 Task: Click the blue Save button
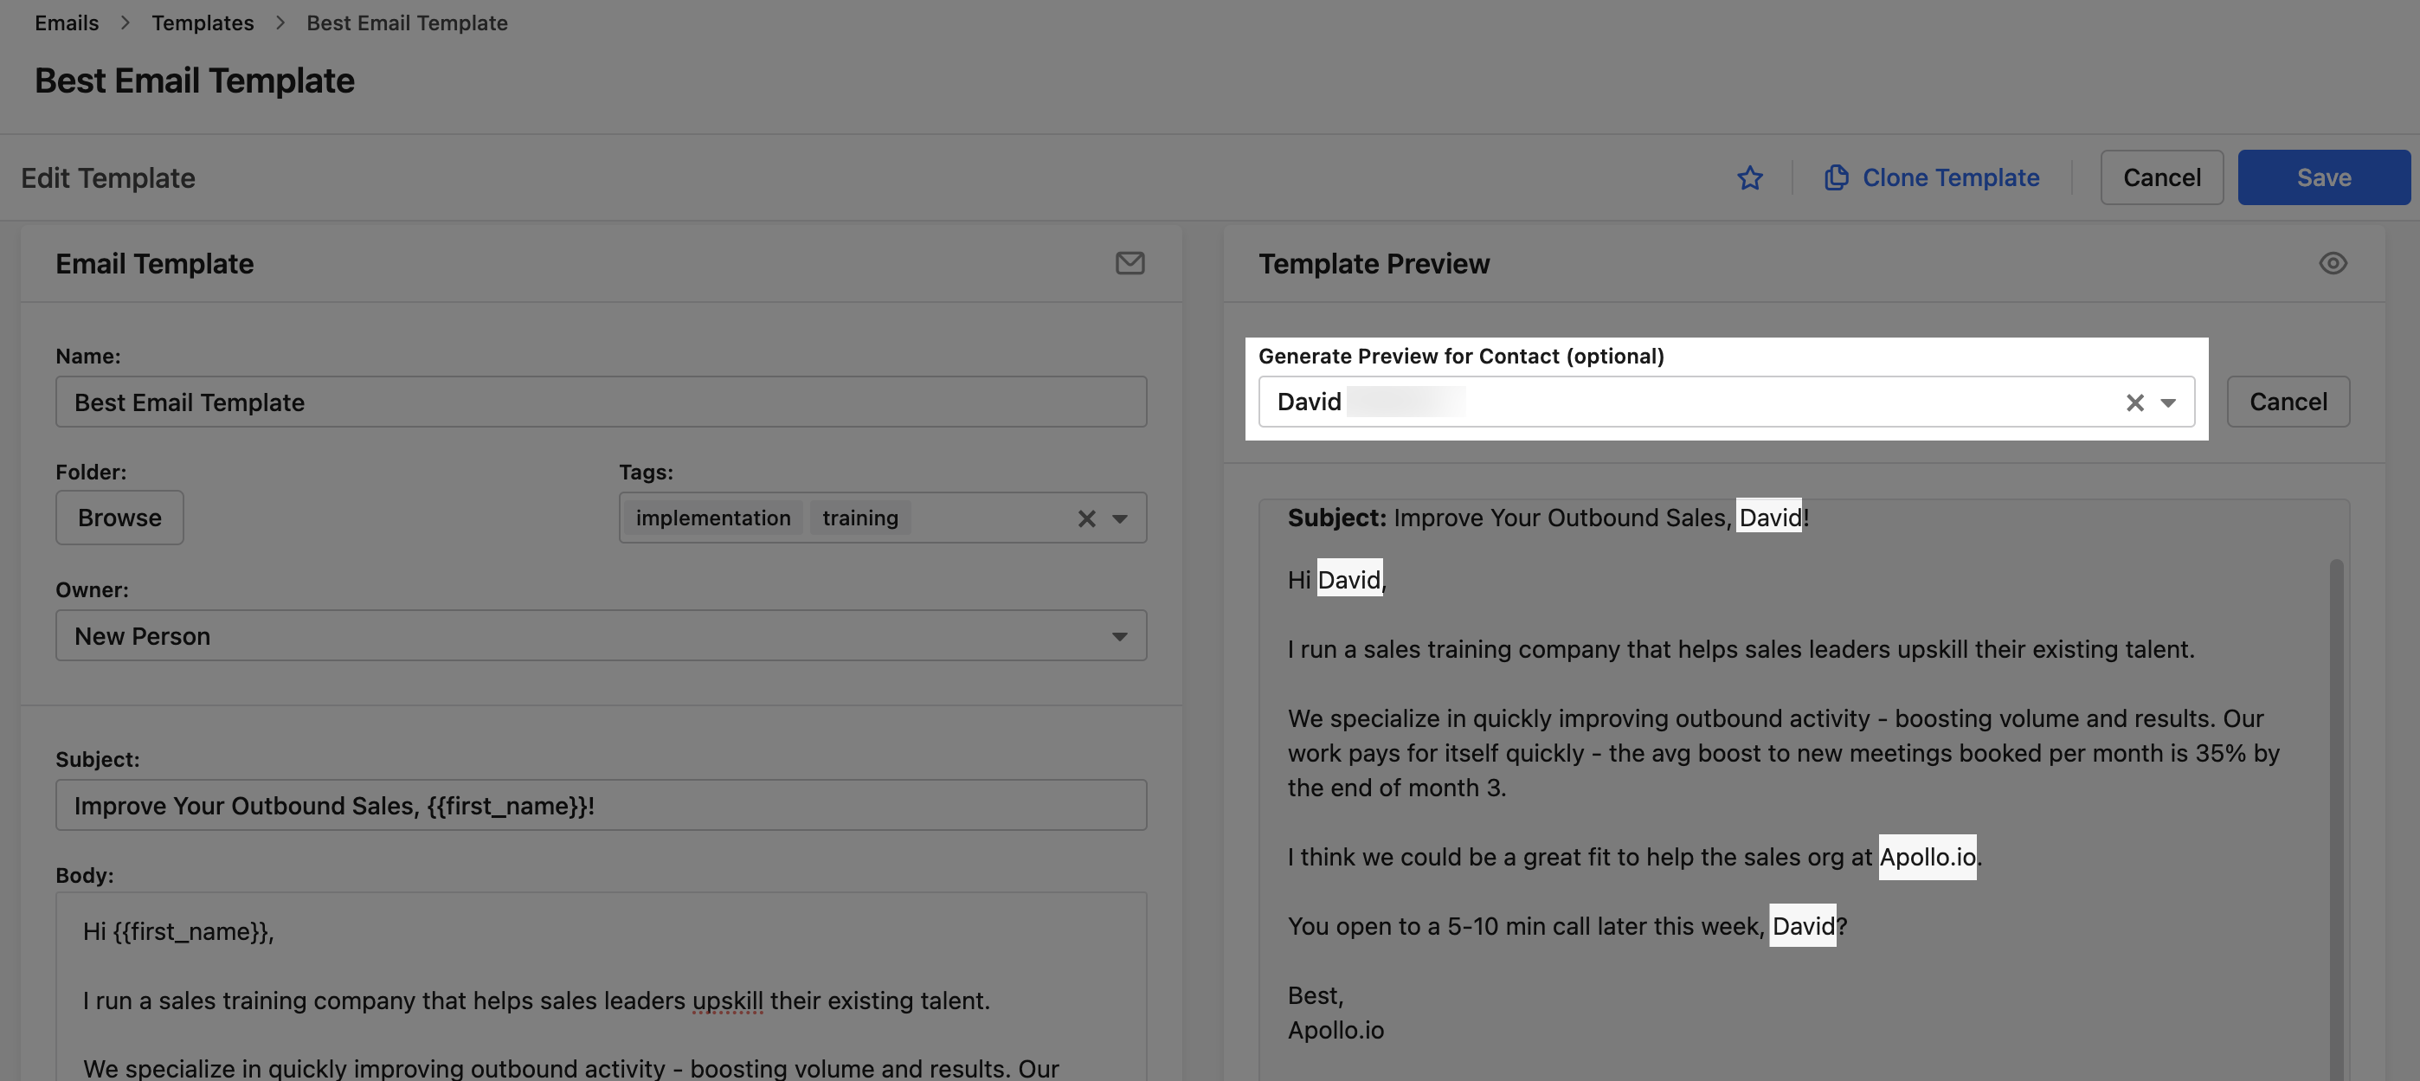click(x=2323, y=177)
